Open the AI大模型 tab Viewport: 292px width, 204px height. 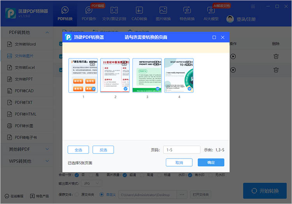211,14
